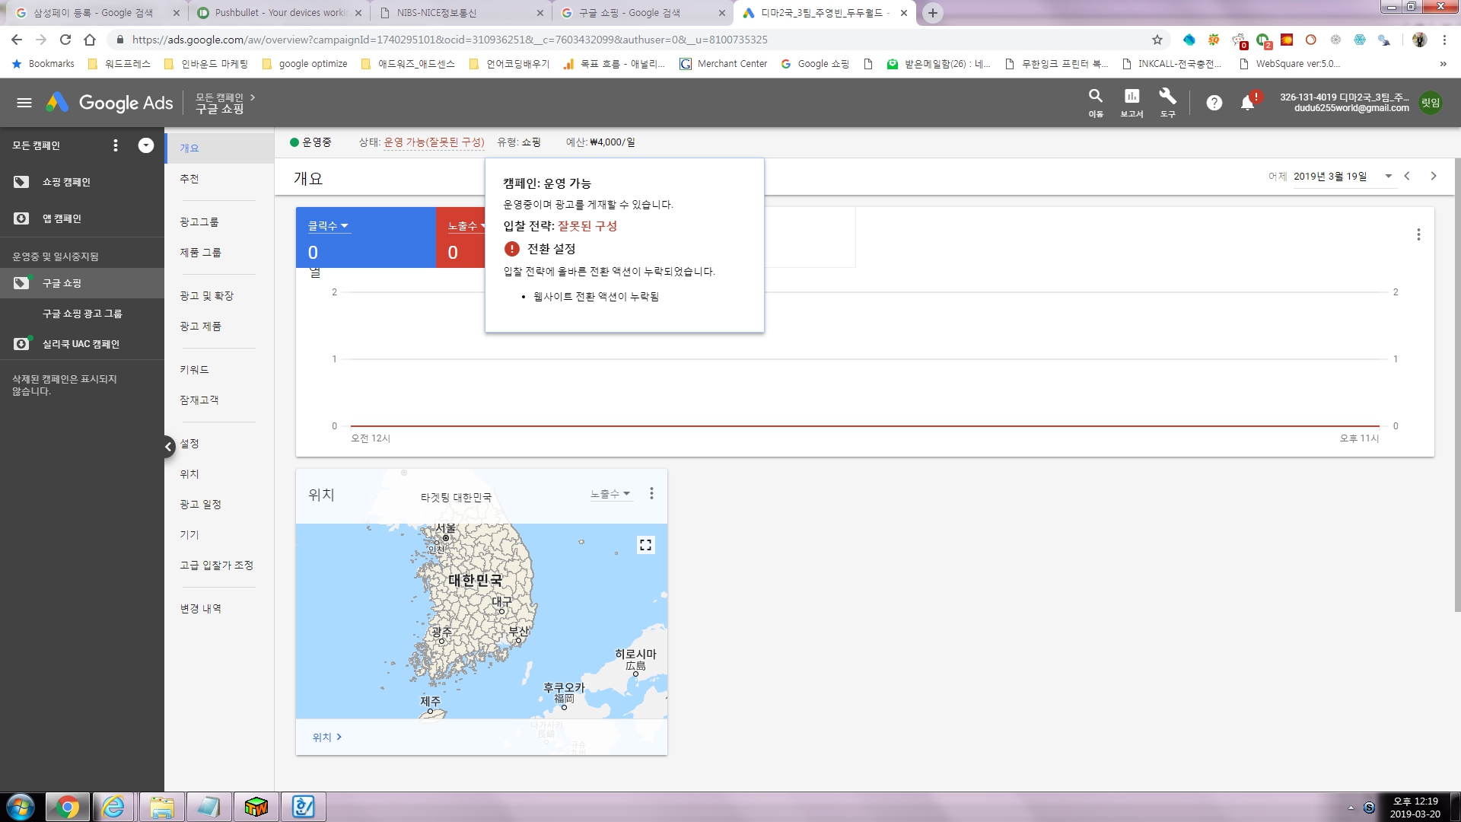Screen dimensions: 1461x822
Task: Go to the next date period arrow
Action: click(1434, 177)
